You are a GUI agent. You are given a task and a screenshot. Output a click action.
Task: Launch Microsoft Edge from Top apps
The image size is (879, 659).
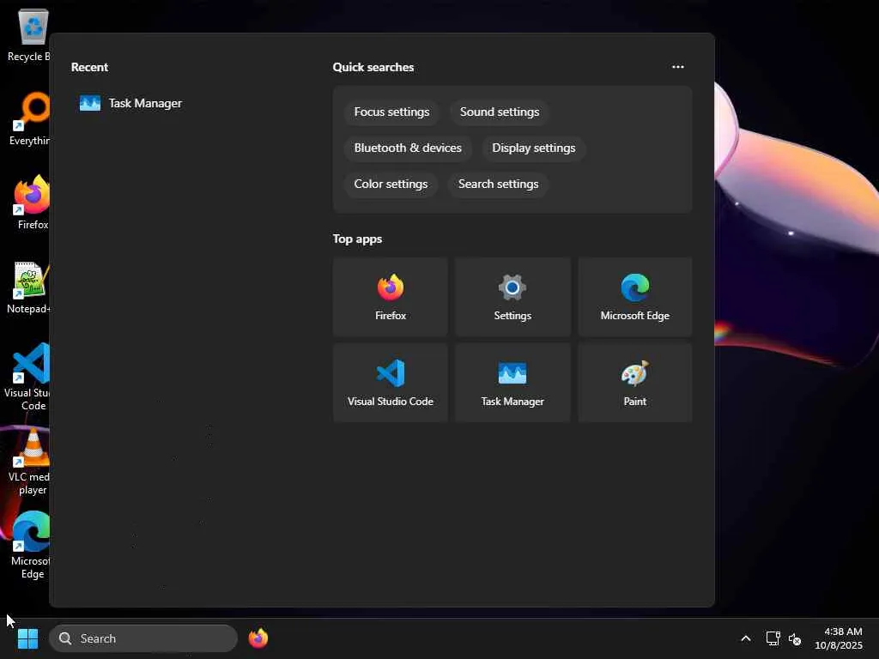634,297
